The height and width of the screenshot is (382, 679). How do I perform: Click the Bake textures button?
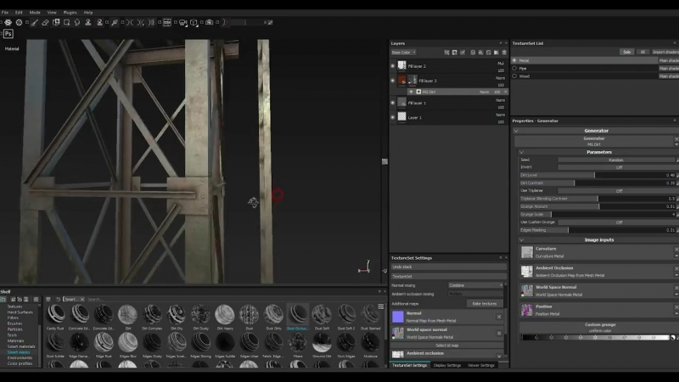click(484, 304)
